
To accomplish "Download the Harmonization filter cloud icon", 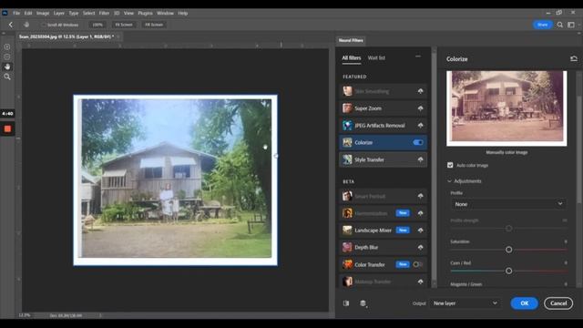I will (x=420, y=213).
